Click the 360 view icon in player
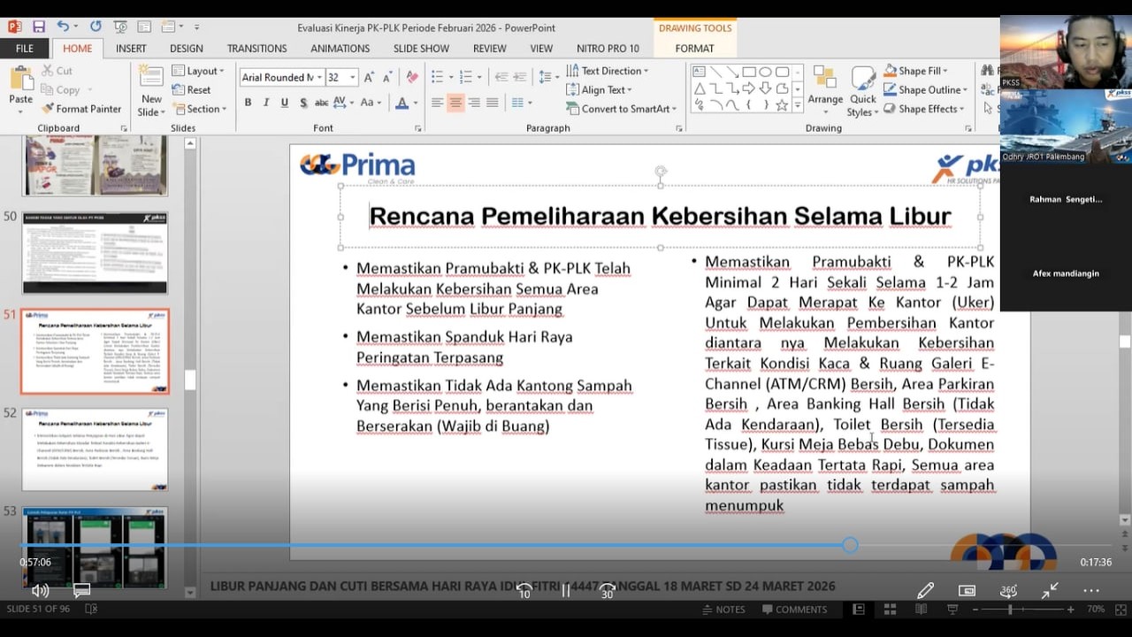 coord(1008,590)
